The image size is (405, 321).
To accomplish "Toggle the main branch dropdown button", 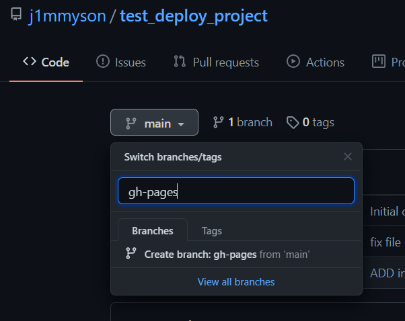I will point(154,122).
